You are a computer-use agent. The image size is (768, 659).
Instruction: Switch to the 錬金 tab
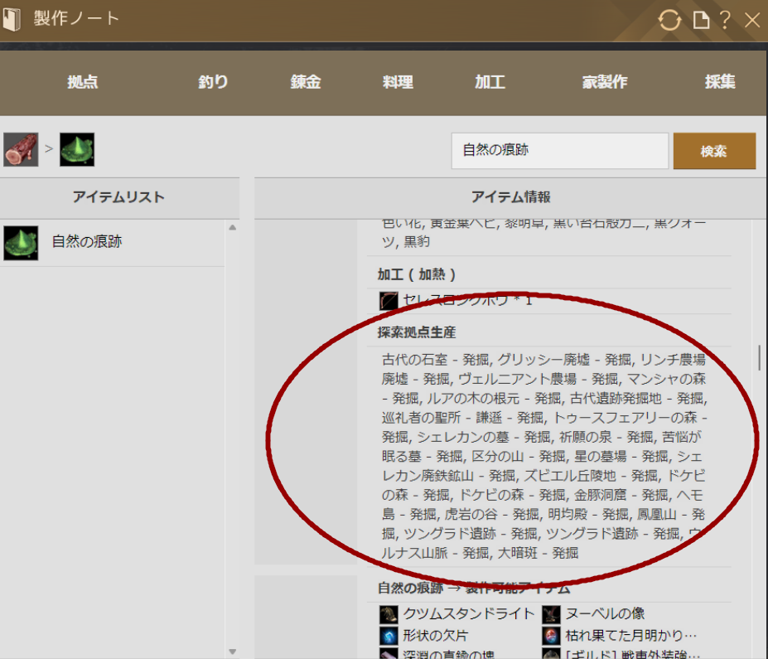(x=306, y=82)
